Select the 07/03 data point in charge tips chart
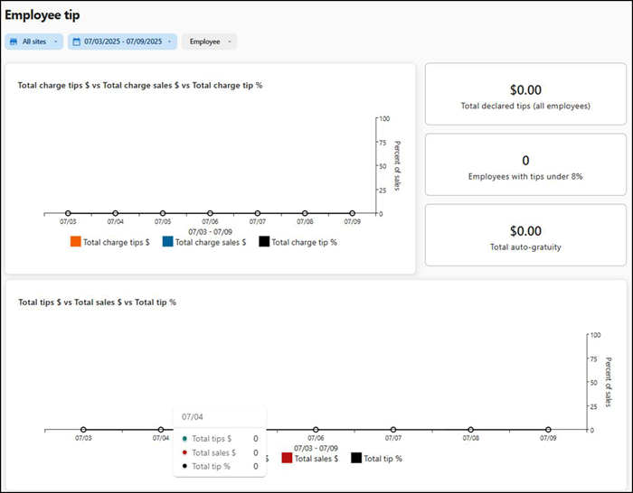The width and height of the screenshot is (633, 493). (68, 213)
